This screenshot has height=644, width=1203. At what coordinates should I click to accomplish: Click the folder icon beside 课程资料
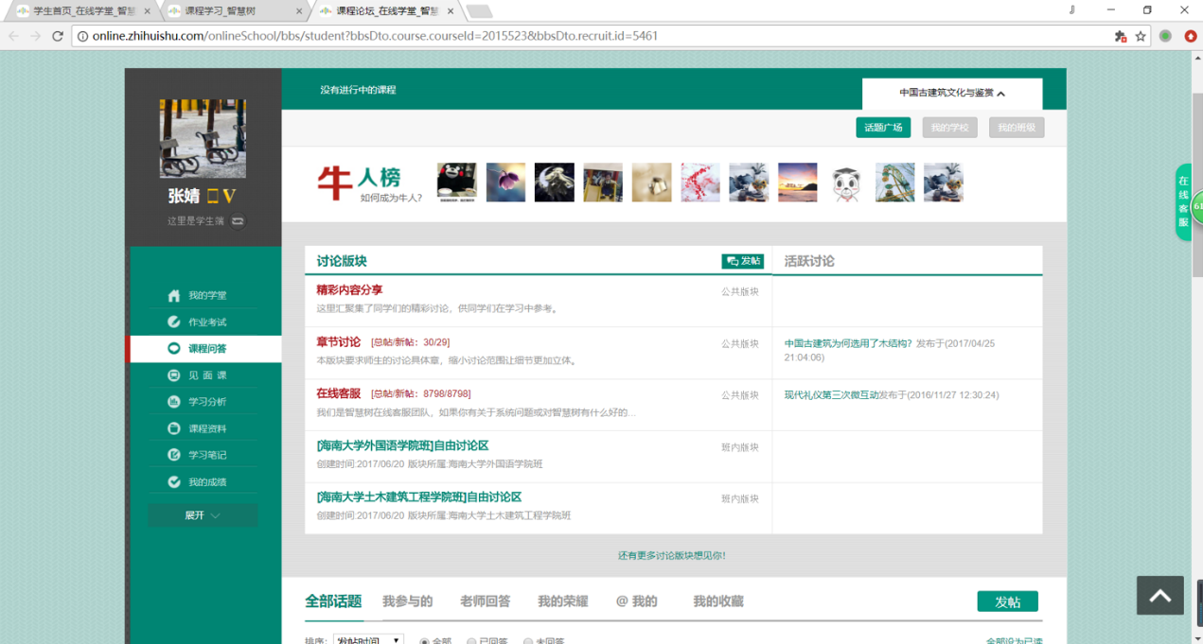[174, 428]
